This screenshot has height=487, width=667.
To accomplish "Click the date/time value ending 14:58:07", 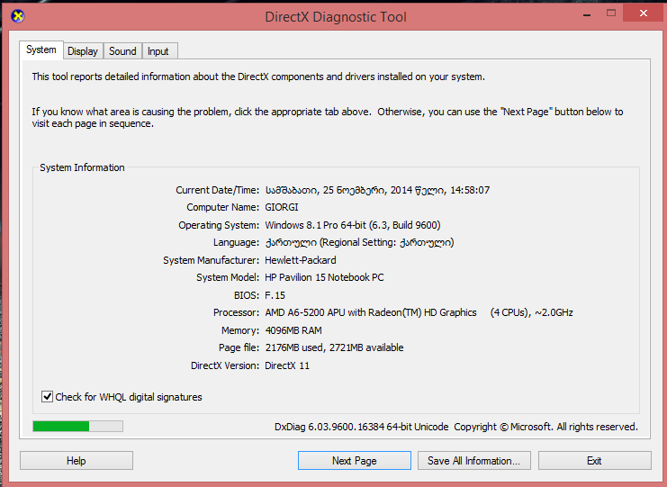I will tap(377, 190).
